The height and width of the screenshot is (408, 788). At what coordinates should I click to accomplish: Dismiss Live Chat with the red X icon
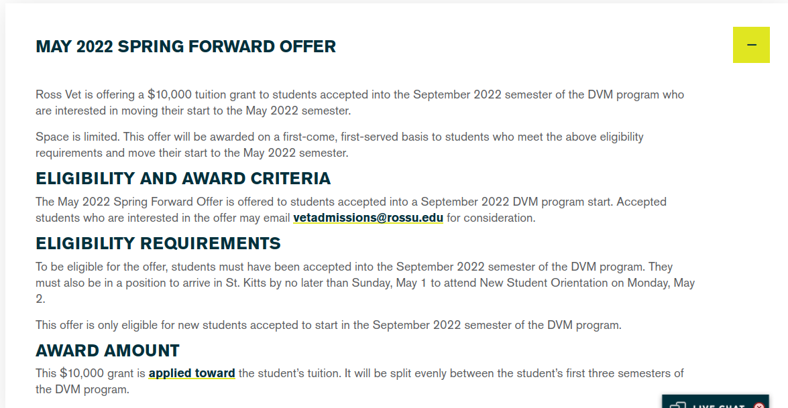point(759,405)
